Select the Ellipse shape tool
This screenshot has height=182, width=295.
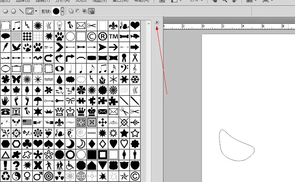5,11
